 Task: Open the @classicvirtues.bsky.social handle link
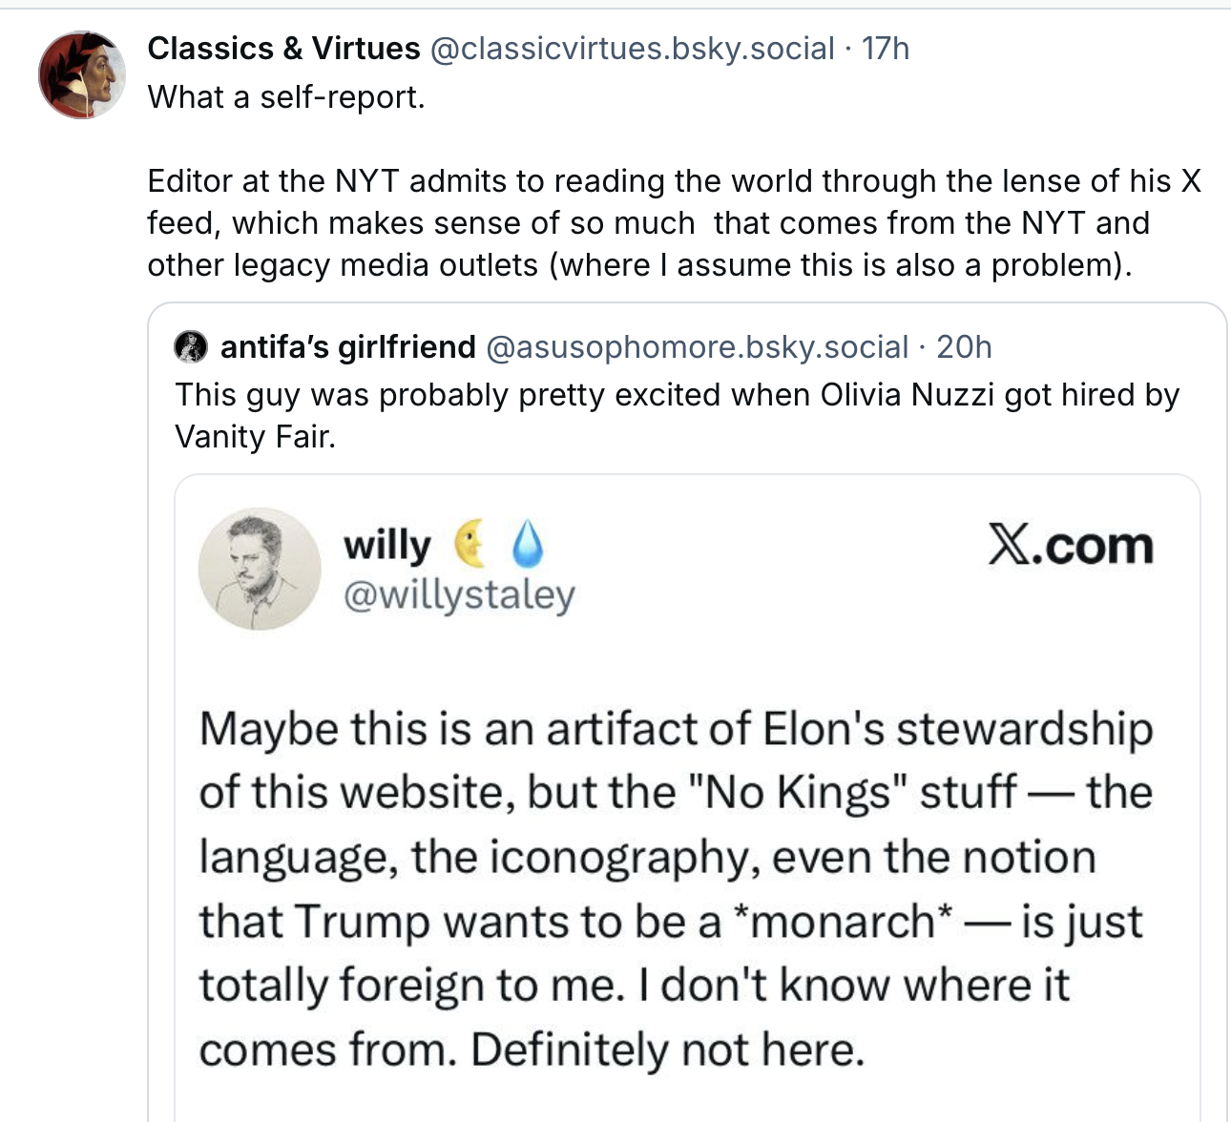633,48
